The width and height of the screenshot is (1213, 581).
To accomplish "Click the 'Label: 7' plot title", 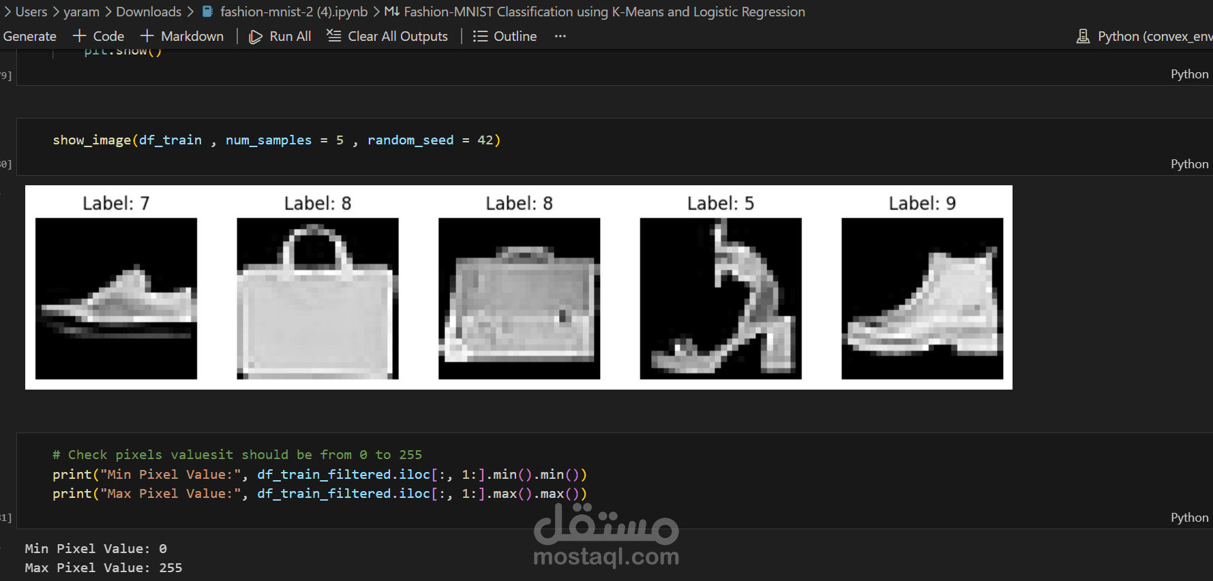I will click(x=116, y=203).
